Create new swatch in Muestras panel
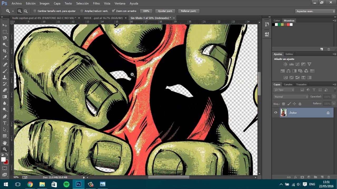Image resolution: width=337 pixels, height=189 pixels. coord(322,49)
